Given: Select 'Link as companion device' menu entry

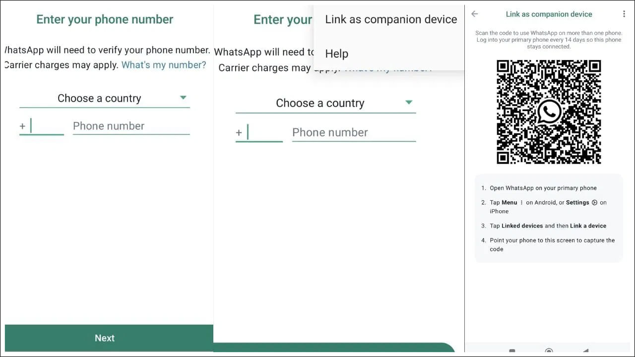Looking at the screenshot, I should [391, 19].
